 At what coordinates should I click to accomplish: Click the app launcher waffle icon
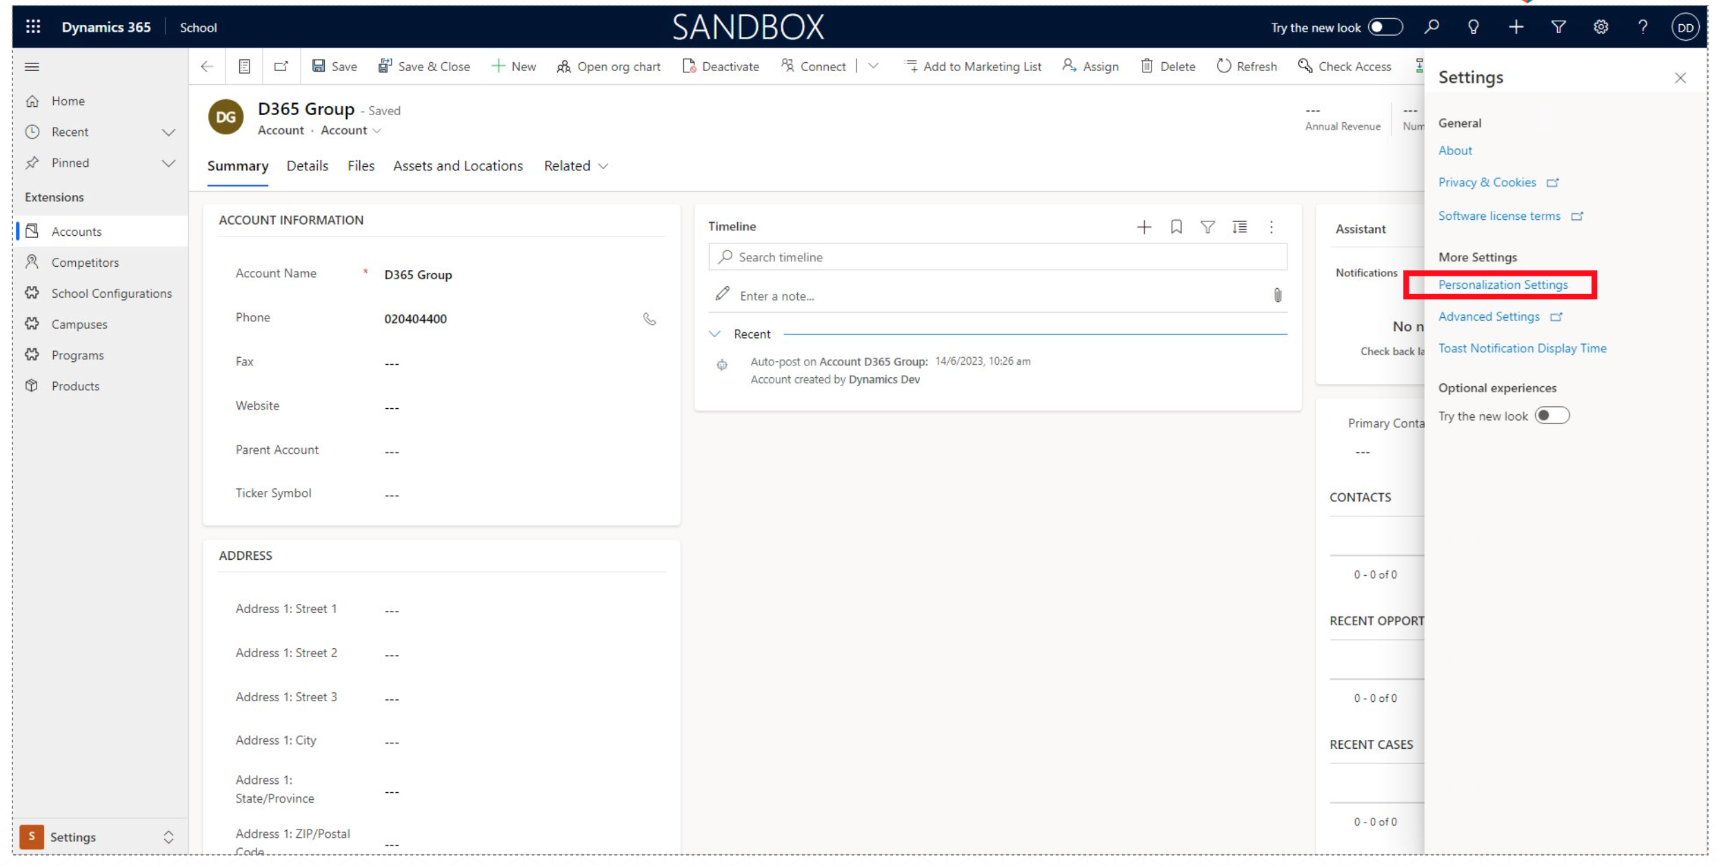click(x=32, y=27)
